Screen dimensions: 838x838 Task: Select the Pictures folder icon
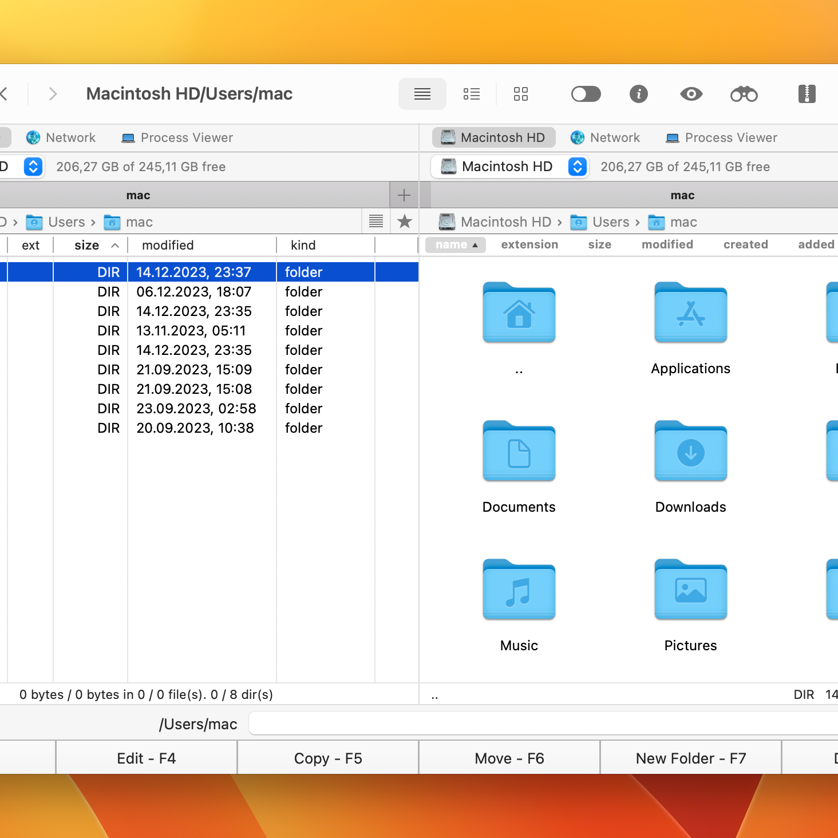point(691,590)
